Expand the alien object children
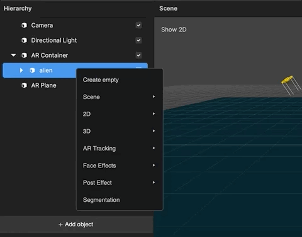The width and height of the screenshot is (302, 237). (x=21, y=70)
